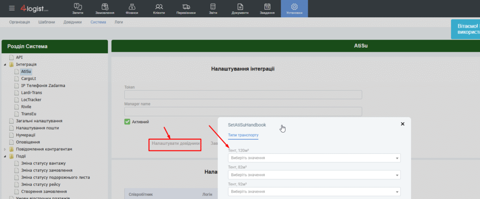The image size is (480, 199).
Task: Select Lardi-Trans integration tree item
Action: [x=31, y=92]
